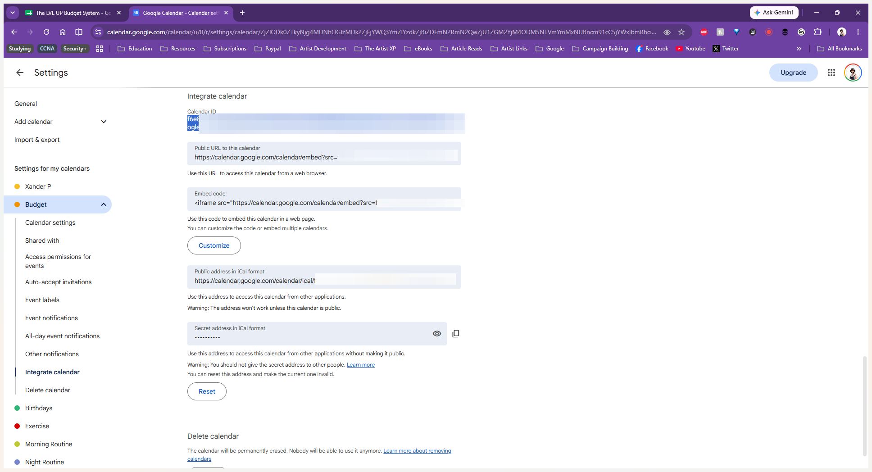The image size is (872, 472).
Task: Collapse the Budget calendar settings
Action: 104,204
